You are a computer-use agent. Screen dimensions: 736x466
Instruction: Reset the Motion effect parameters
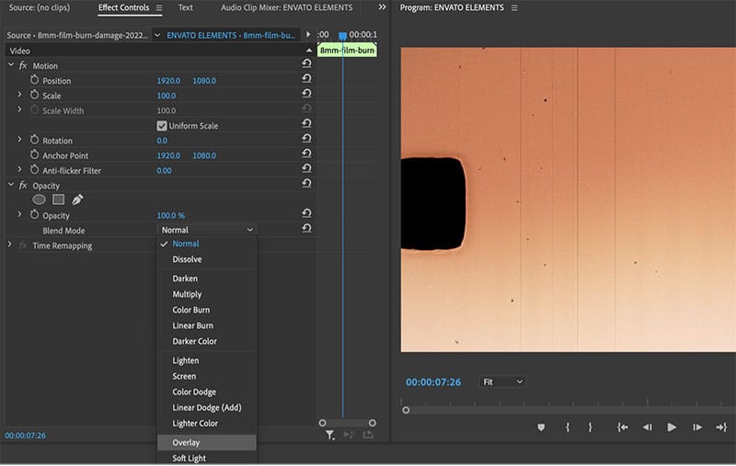pos(306,63)
